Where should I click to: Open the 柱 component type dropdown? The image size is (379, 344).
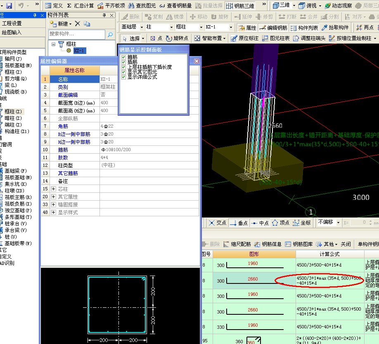[171, 27]
